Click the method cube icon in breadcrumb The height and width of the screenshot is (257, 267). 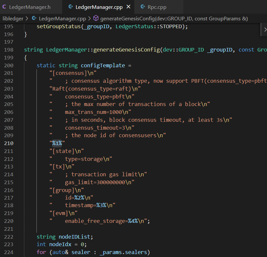pyautogui.click(x=96, y=18)
